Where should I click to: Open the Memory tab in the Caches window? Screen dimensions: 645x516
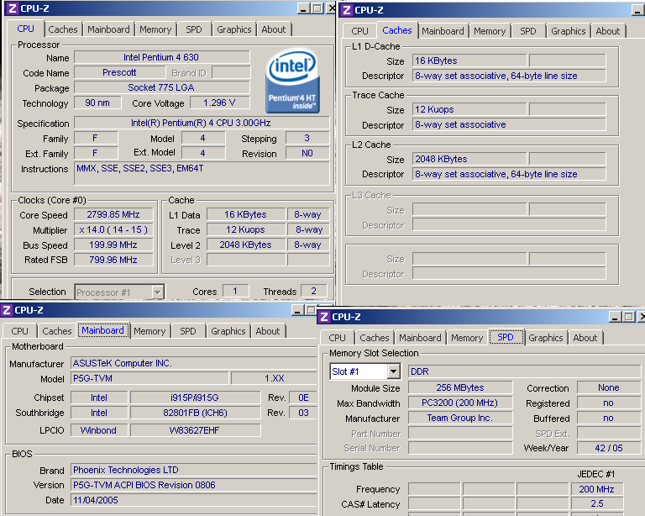490,31
